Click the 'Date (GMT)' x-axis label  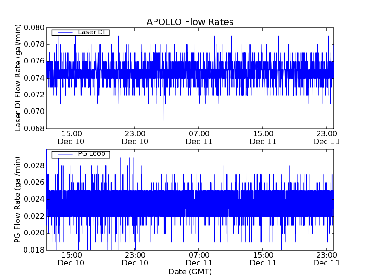190,272
